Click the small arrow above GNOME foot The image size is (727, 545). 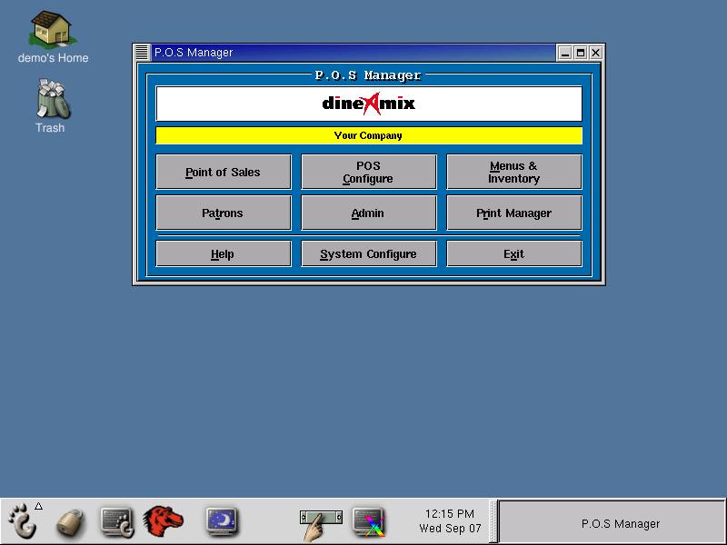click(x=39, y=507)
